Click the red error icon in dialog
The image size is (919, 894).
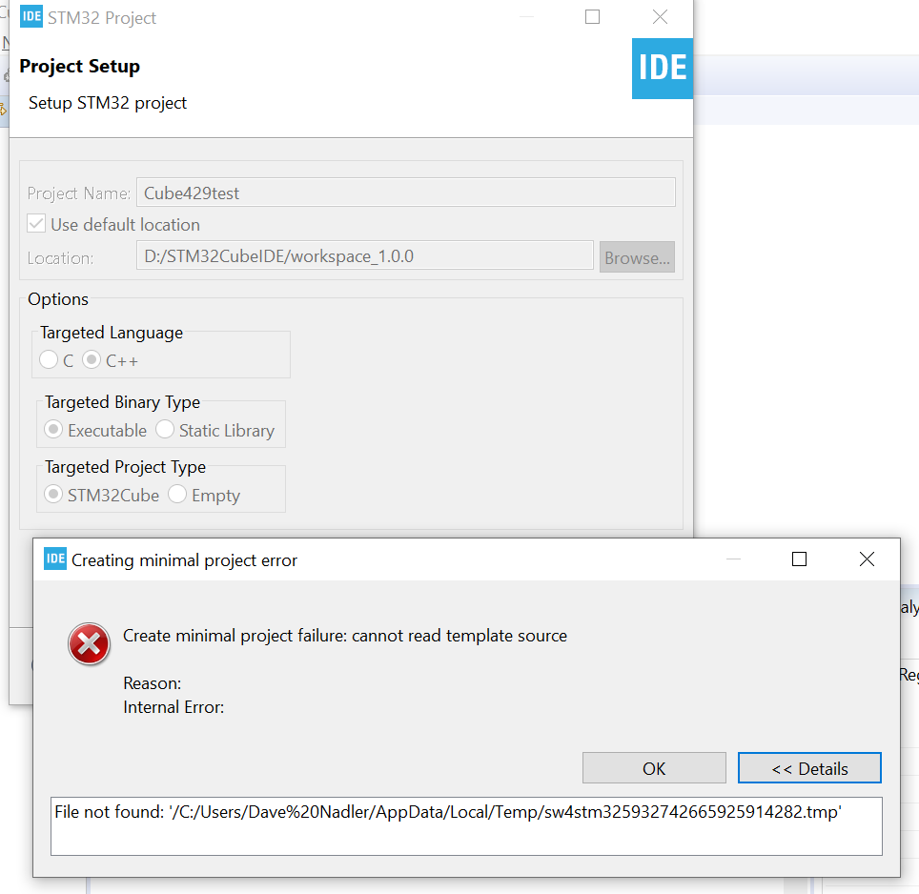point(90,644)
